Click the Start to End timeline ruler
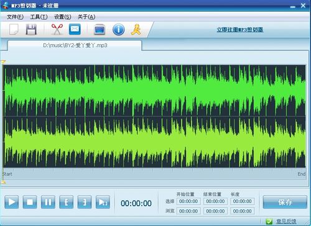The height and width of the screenshot is (226, 311). click(154, 174)
